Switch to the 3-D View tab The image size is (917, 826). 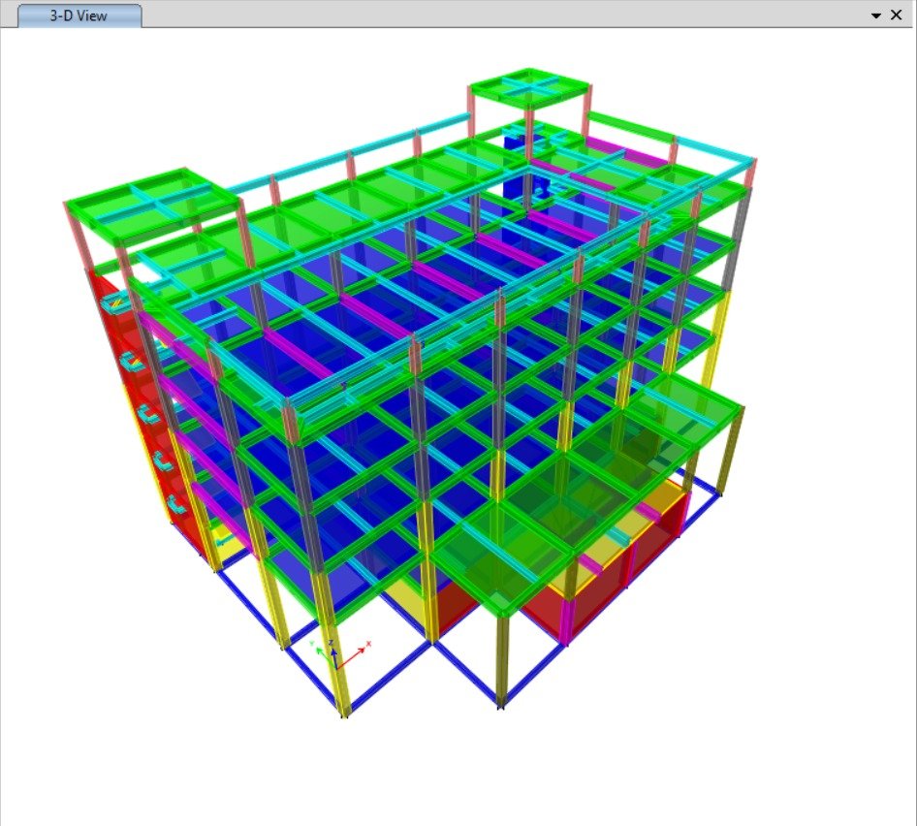pos(79,16)
